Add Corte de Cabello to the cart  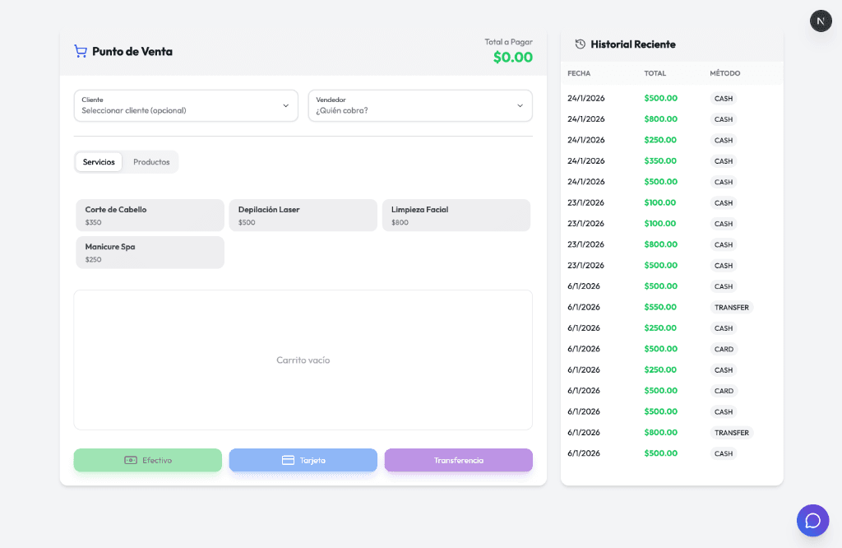[150, 215]
